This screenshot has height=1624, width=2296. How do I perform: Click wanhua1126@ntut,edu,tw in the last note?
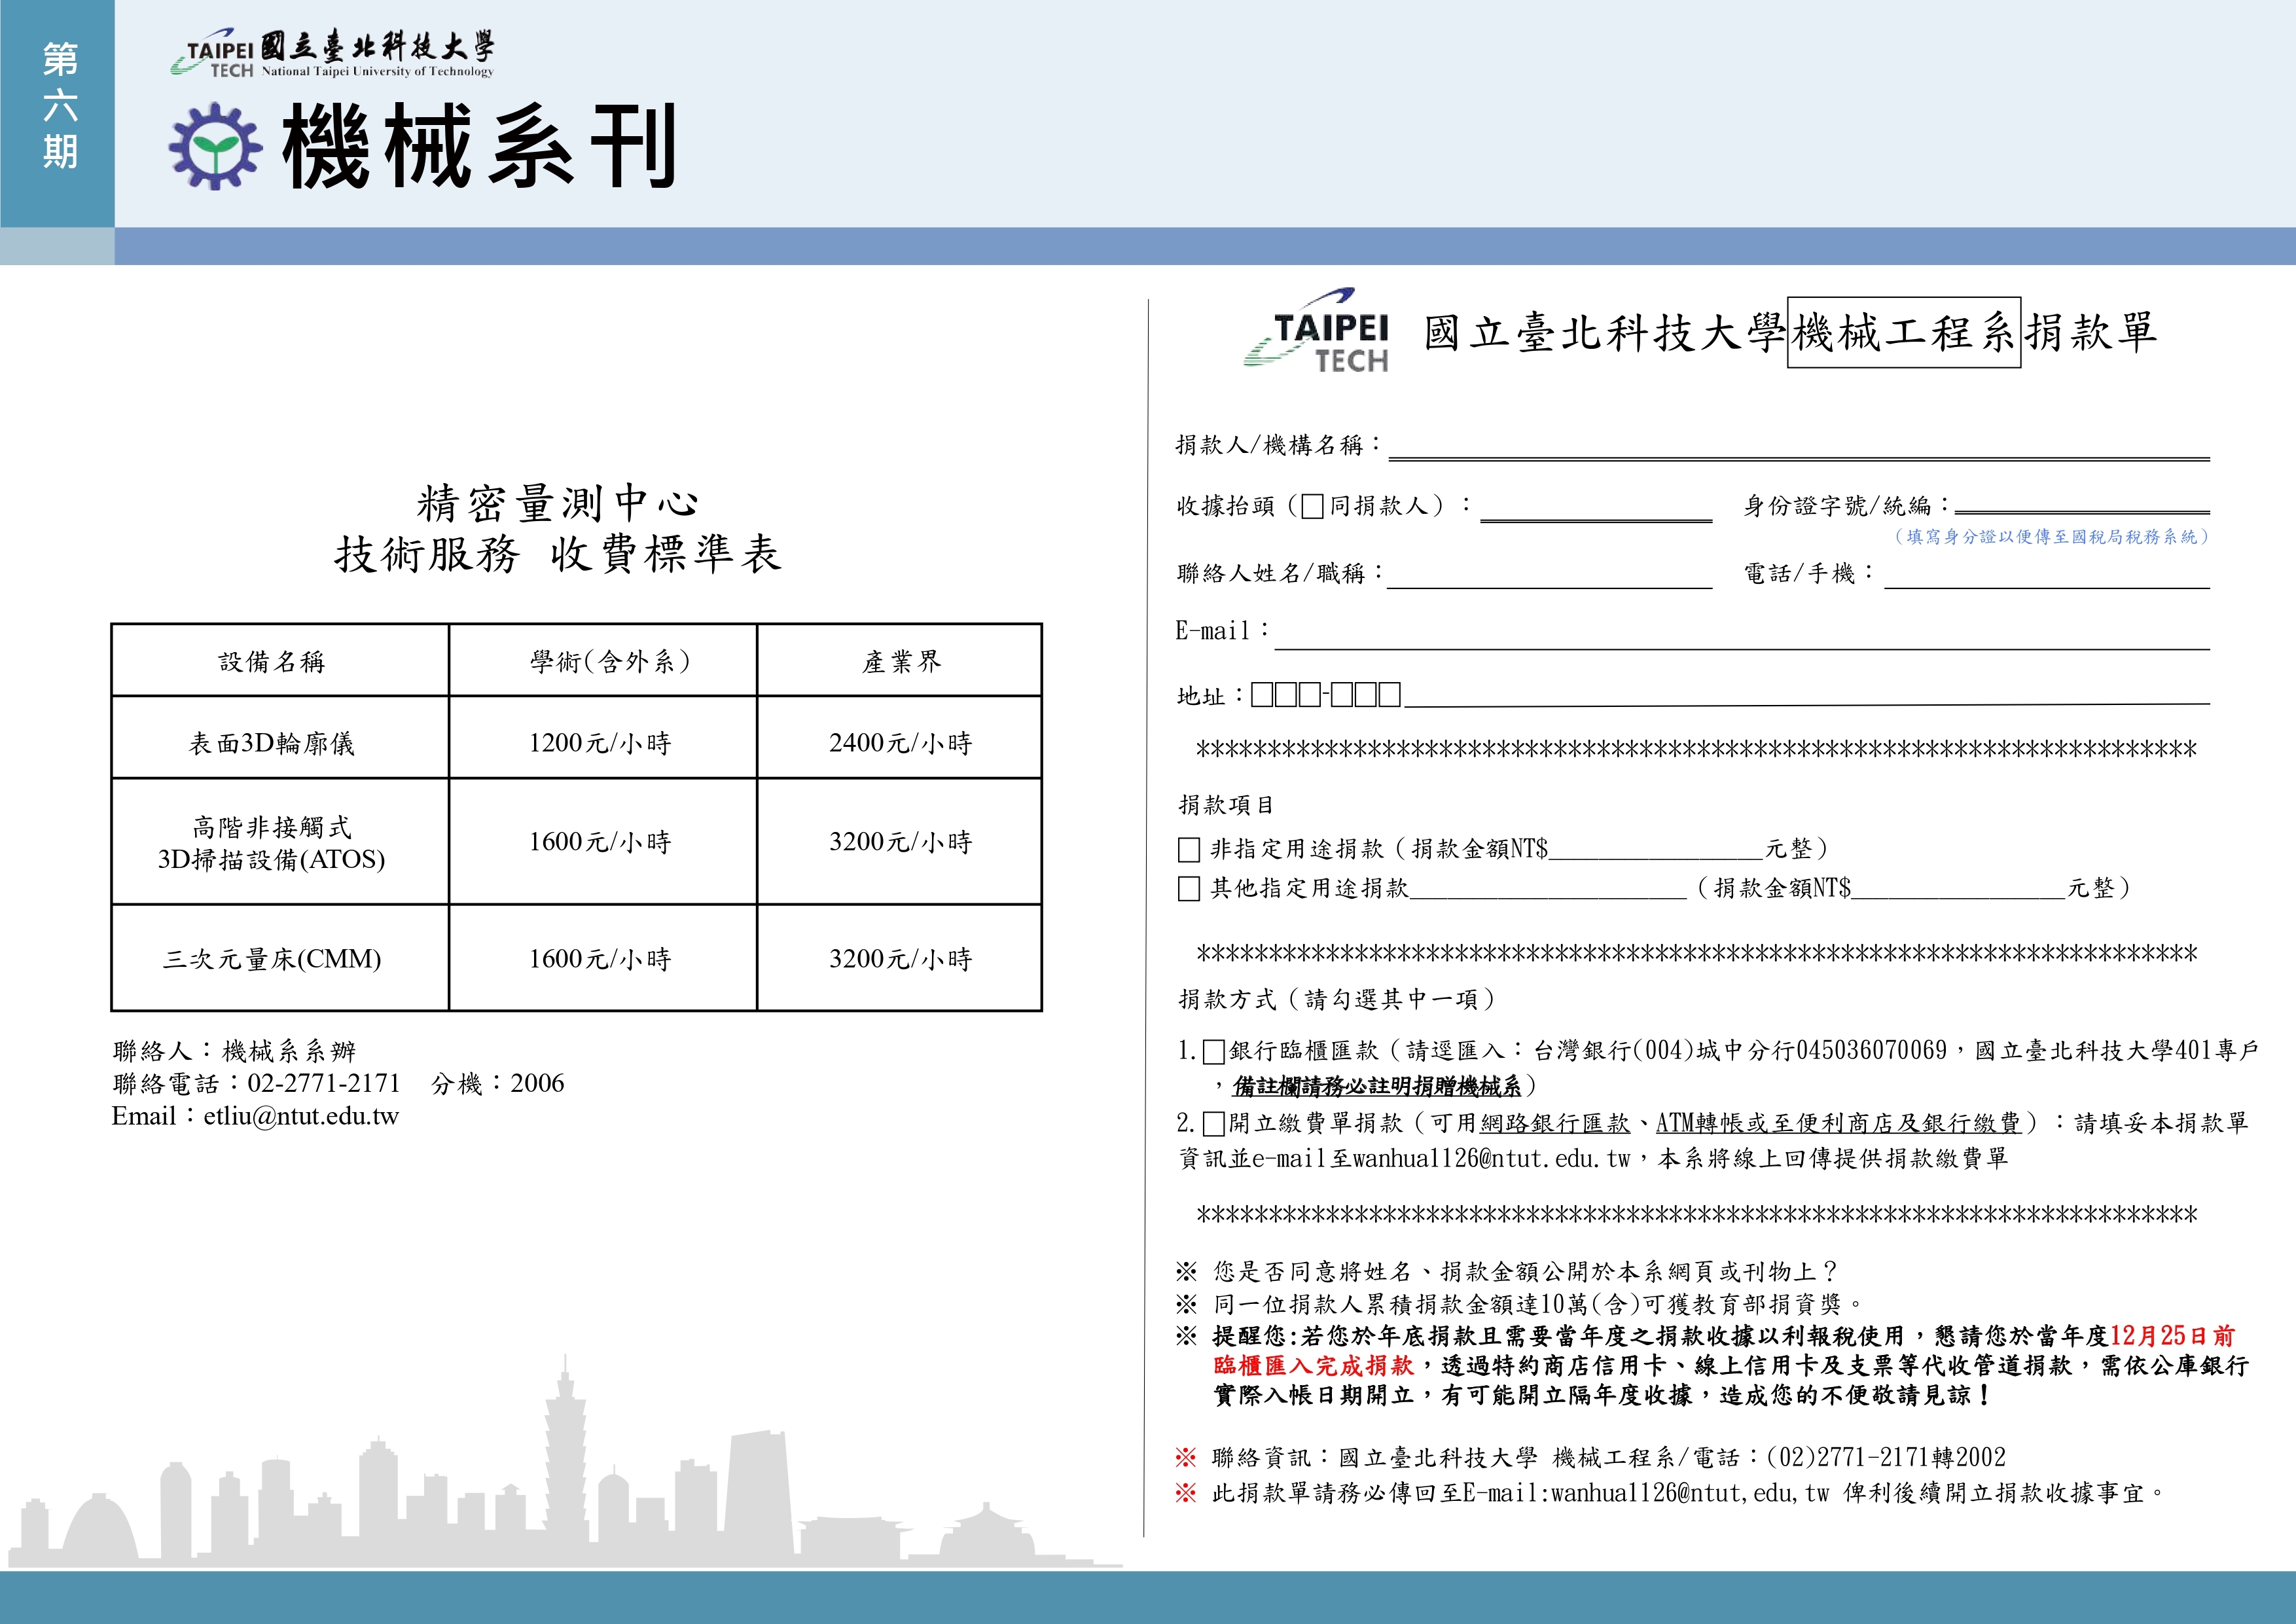(1690, 1493)
